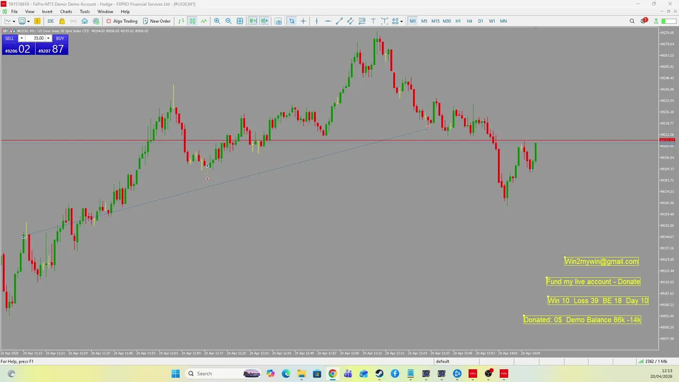Screen dimensions: 679x382
Task: Click the New Order button
Action: 156,21
